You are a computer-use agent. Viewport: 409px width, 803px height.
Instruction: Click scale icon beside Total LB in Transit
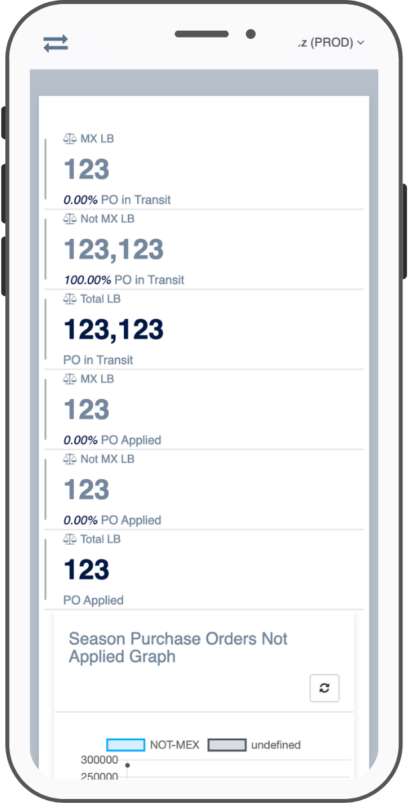70,298
